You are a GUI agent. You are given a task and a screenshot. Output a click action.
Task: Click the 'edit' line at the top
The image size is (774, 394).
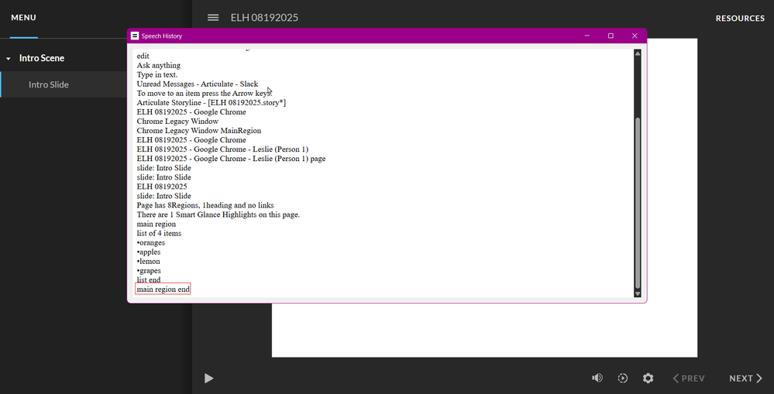(143, 56)
